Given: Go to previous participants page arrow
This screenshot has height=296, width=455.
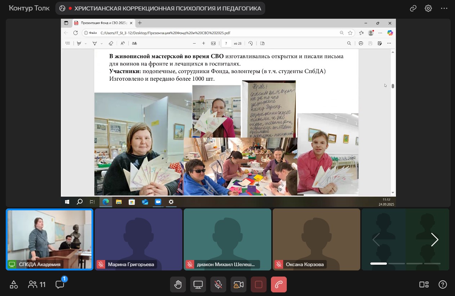Looking at the screenshot, I should pos(376,239).
